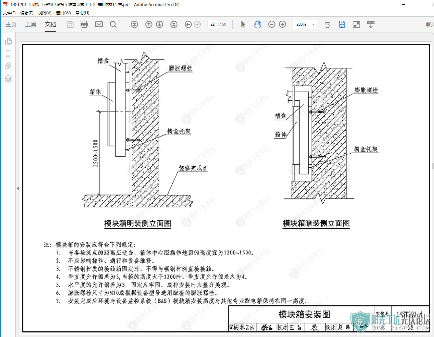Image resolution: width=434 pixels, height=337 pixels.
Task: Click the 模块箱暗装侧立面图 title text
Action: point(316,223)
